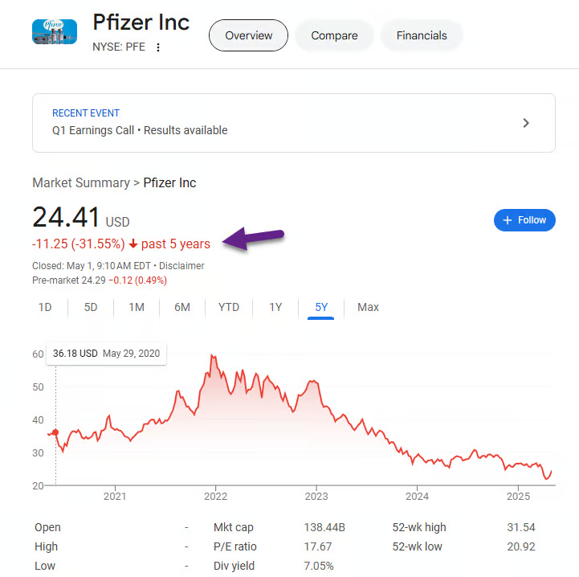Click the active 5Y range tab

pyautogui.click(x=321, y=307)
